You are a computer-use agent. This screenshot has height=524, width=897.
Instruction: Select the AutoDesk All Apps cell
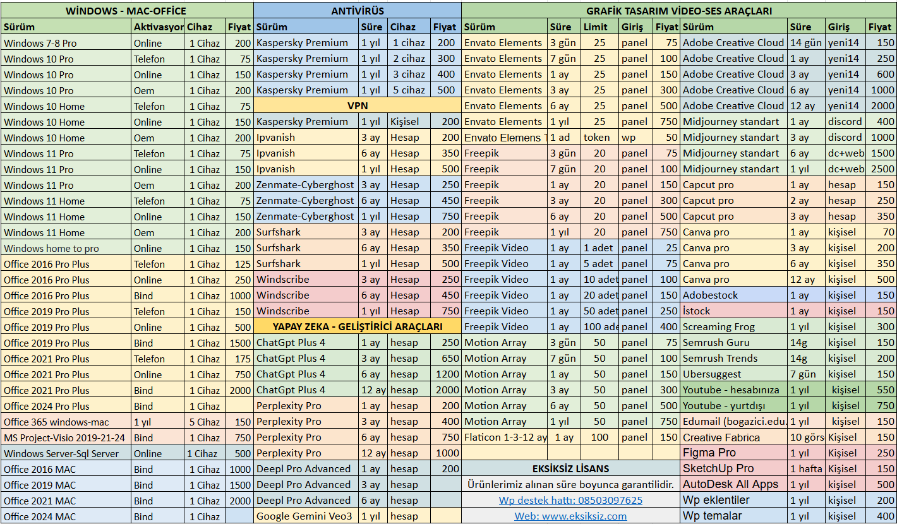[734, 484]
